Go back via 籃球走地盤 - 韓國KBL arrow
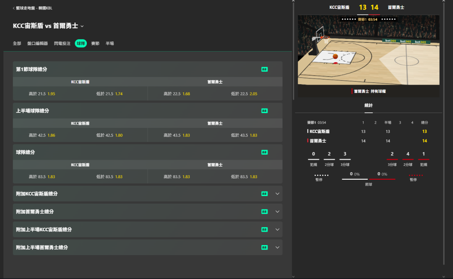The image size is (453, 279). coord(14,8)
